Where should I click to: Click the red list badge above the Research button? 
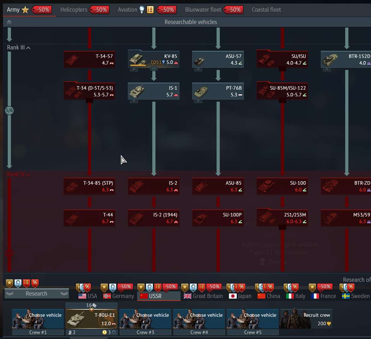pyautogui.click(x=26, y=283)
